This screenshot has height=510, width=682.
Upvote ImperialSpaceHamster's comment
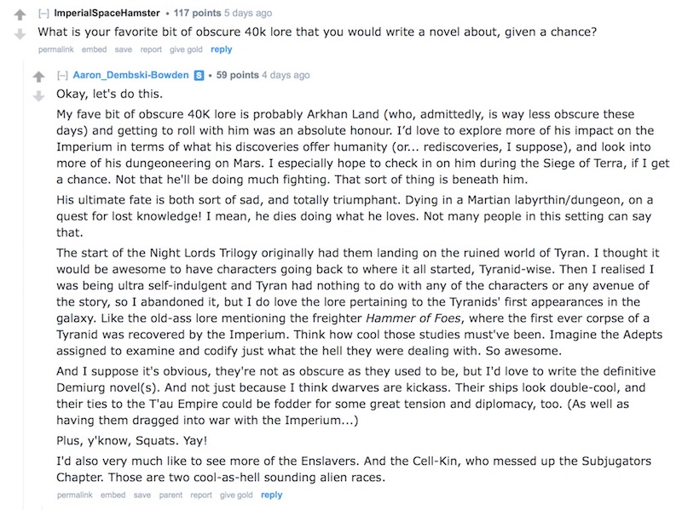(x=20, y=14)
